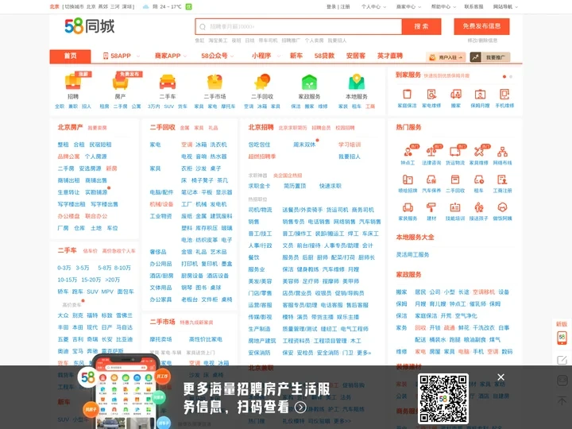Click the weather quality badge icon
572x429 pixels.
188,6
